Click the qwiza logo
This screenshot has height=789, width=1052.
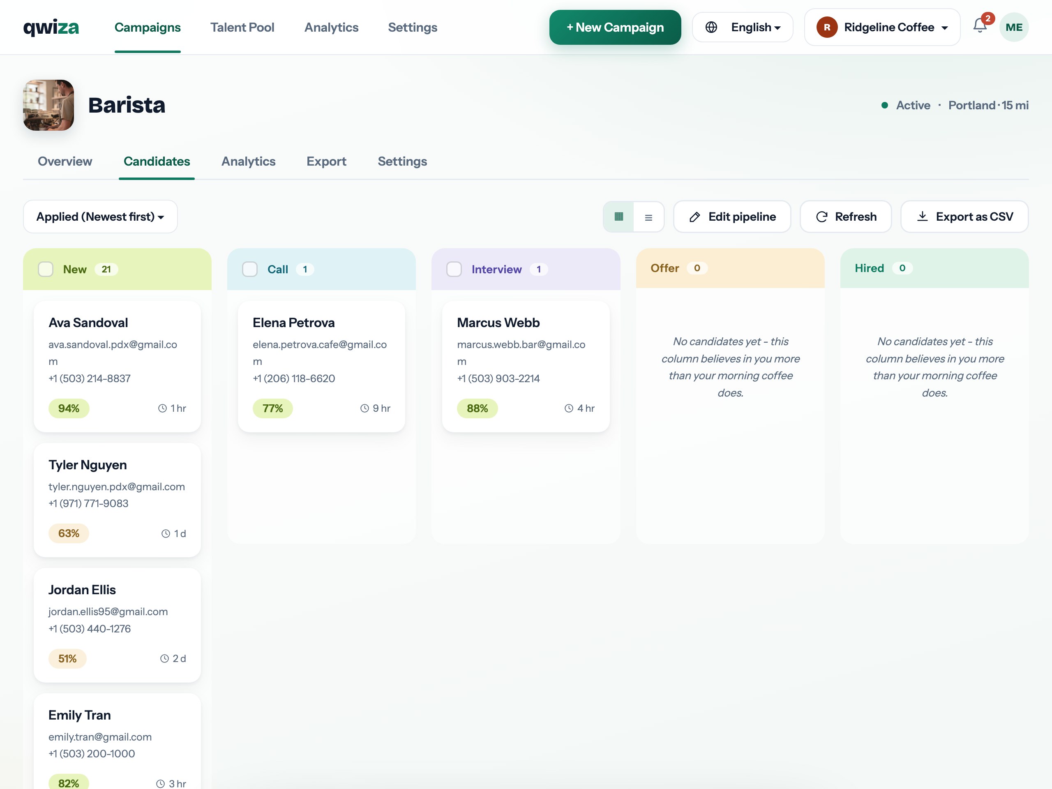(x=51, y=28)
